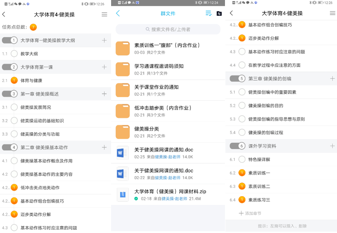Screen dimensions: 337x233
Task: Expand the plus next to 第二章 健美操基本动作
Action: tap(104, 147)
